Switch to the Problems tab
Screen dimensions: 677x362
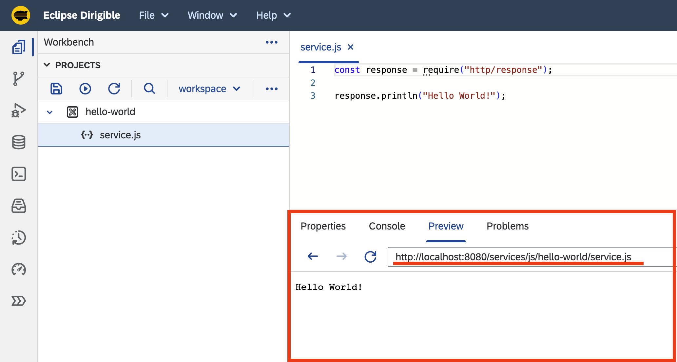tap(507, 226)
